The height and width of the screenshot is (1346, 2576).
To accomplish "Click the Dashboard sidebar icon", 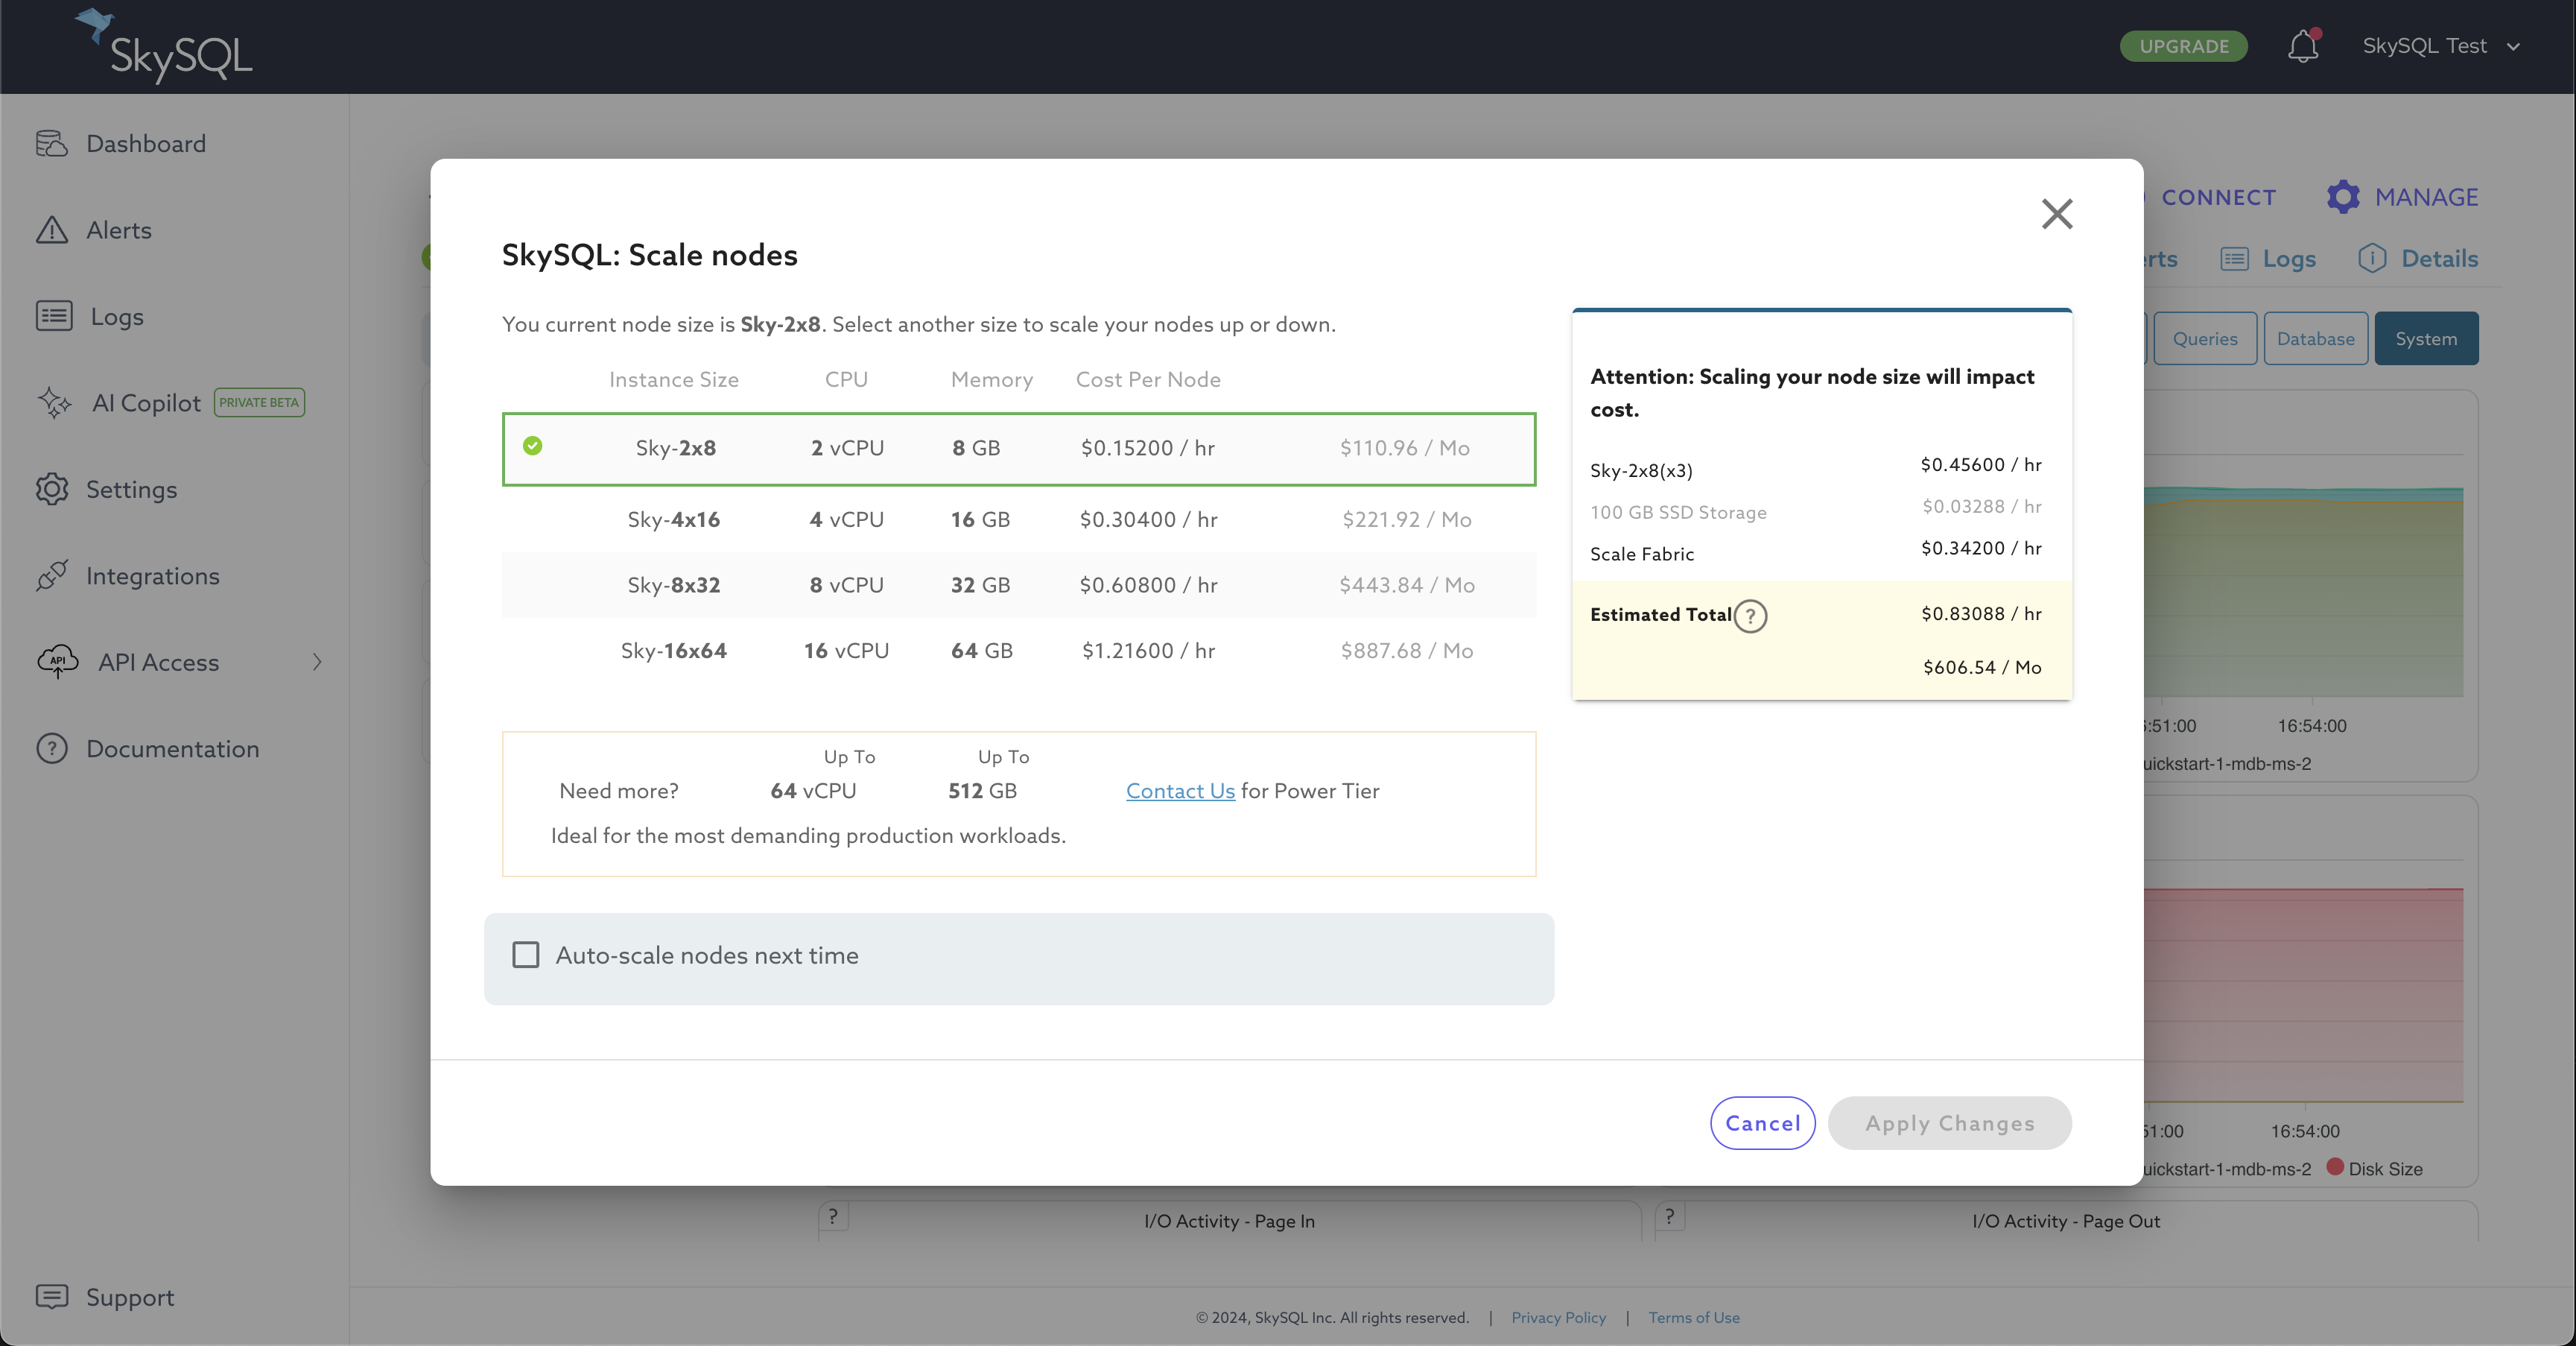I will (52, 144).
